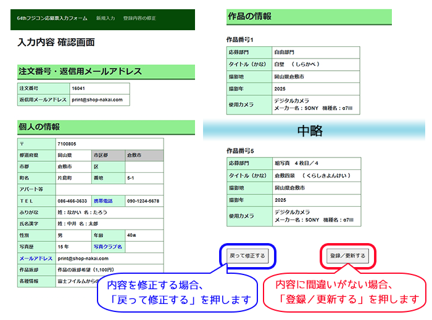
Task: Click the メールアドレス link label
Action: coord(36,258)
